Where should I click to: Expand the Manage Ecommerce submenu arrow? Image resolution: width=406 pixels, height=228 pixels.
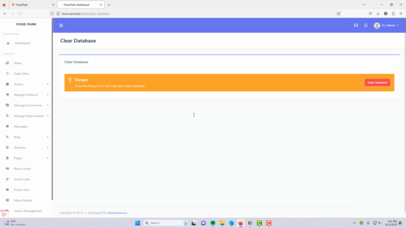[x=48, y=106]
